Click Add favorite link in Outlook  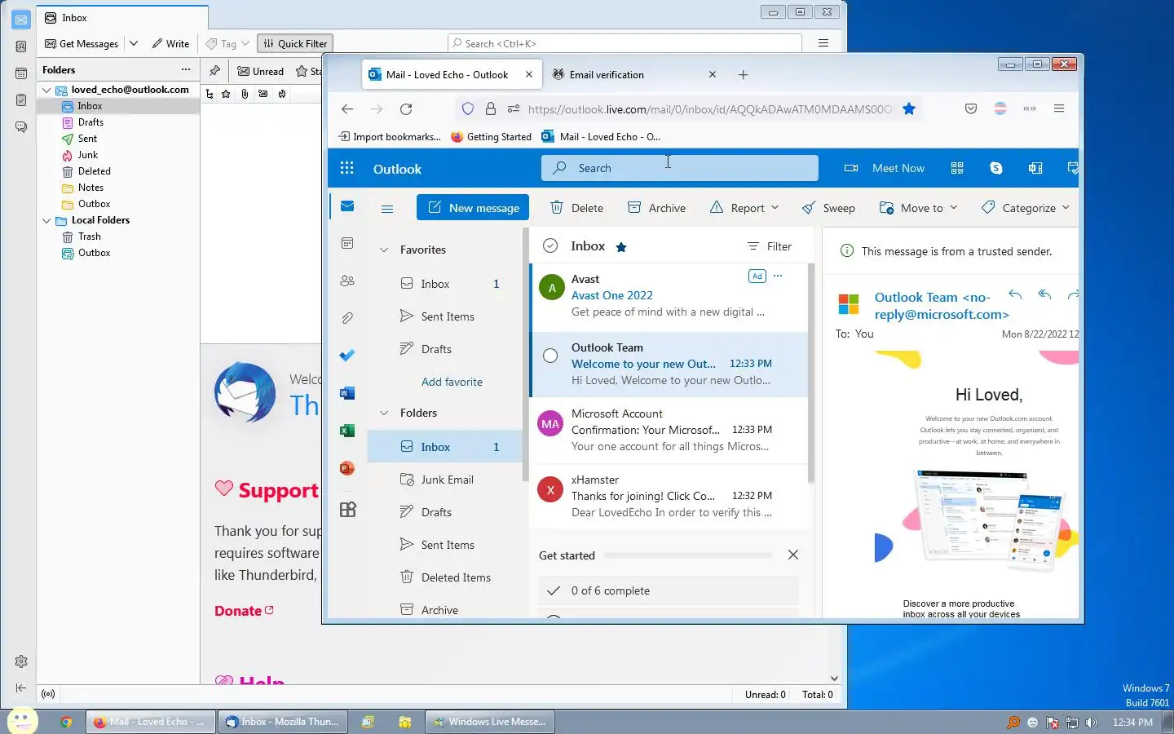pos(452,382)
